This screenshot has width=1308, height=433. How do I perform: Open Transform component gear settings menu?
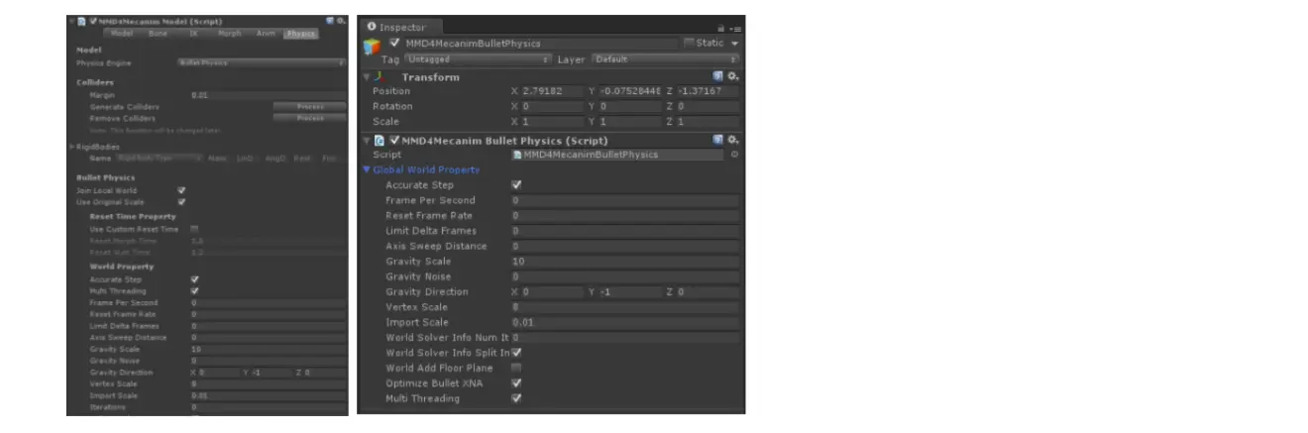pos(733,76)
